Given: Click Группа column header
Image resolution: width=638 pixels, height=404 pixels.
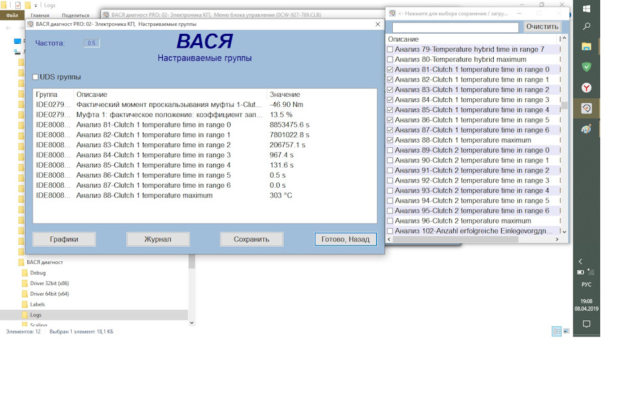Looking at the screenshot, I should 53,94.
